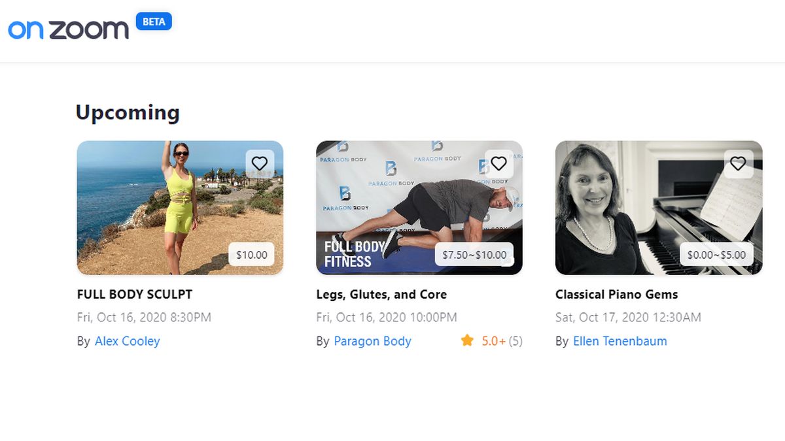Open the Ellen Tenenbaum profile link
Image resolution: width=785 pixels, height=441 pixels.
point(619,341)
